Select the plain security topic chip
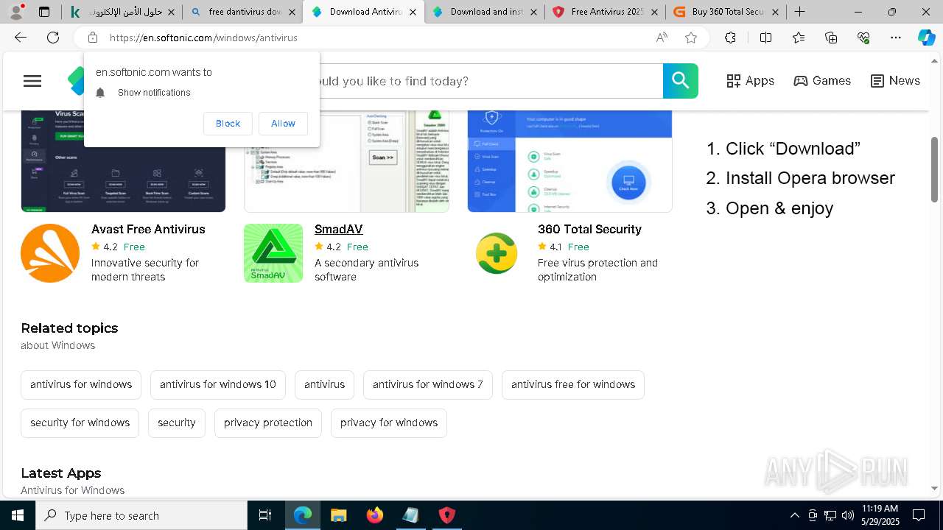Viewport: 943px width, 530px height. [x=177, y=423]
